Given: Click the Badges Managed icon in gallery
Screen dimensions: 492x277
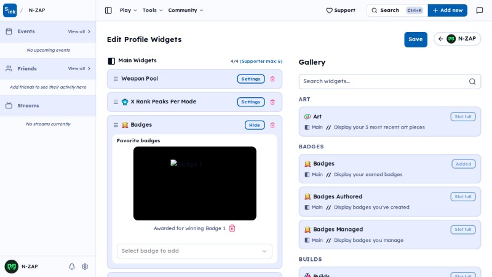Looking at the screenshot, I should [307, 230].
